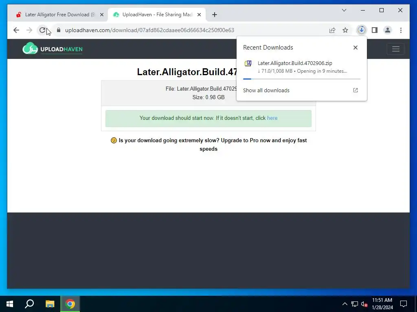Open the UploadHaven hamburger menu
Viewport: 417px width, 312px height.
click(395, 49)
